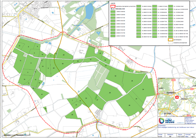Select green parcel number 12
196x138 pixels.
pos(21,61)
